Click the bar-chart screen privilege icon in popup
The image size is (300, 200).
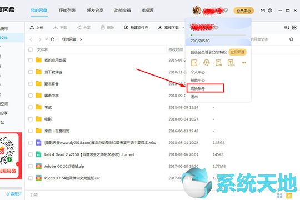(x=194, y=63)
